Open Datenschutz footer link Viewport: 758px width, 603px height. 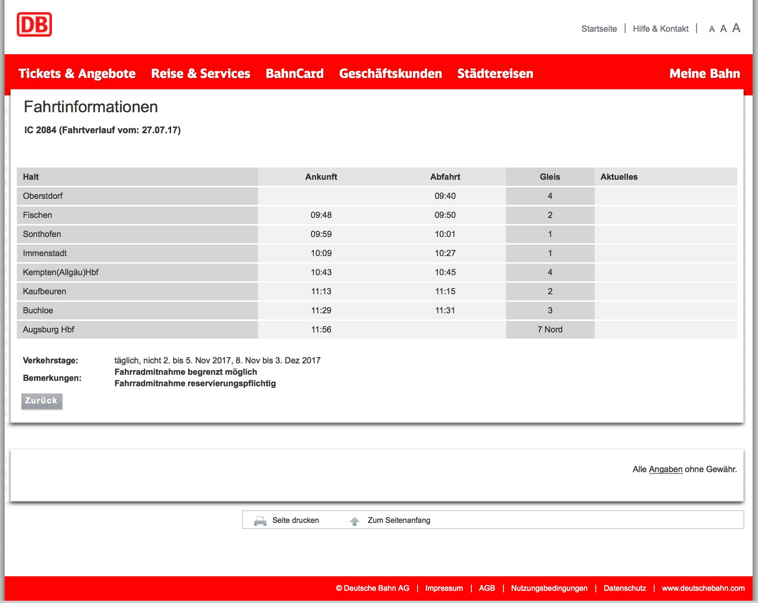(625, 588)
